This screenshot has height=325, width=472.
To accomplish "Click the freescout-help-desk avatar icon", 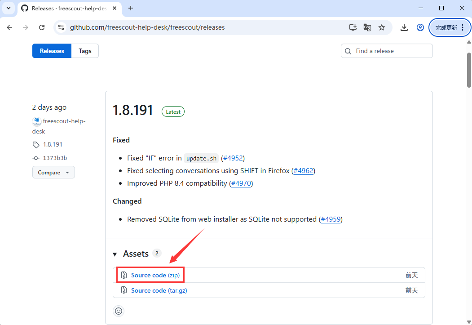I will pyautogui.click(x=37, y=121).
